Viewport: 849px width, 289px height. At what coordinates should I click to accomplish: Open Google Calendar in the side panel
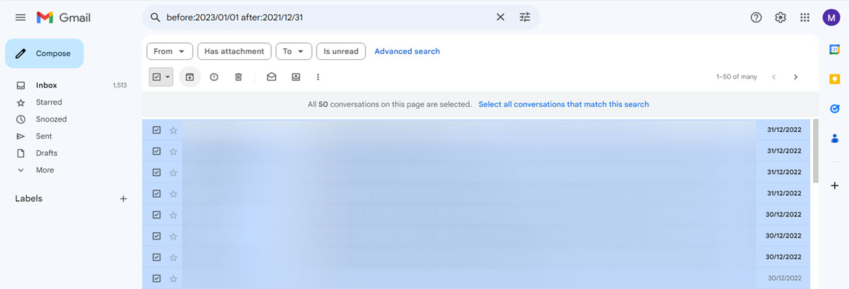(834, 50)
